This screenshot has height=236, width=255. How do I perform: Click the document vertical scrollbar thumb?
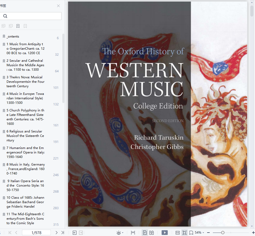click(x=252, y=11)
